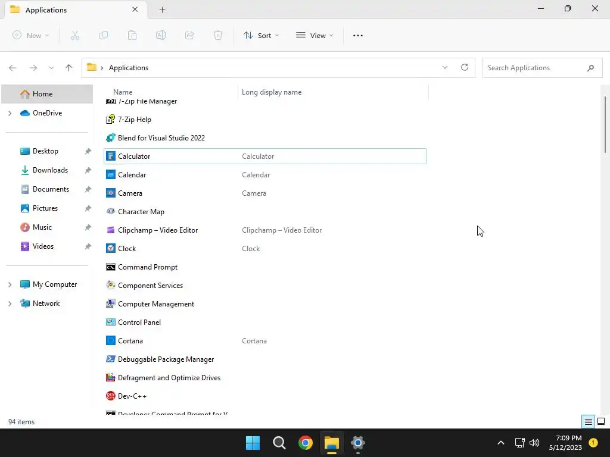Screen dimensions: 610x457
Task: Select the Command Prompt icon
Action: (x=110, y=267)
